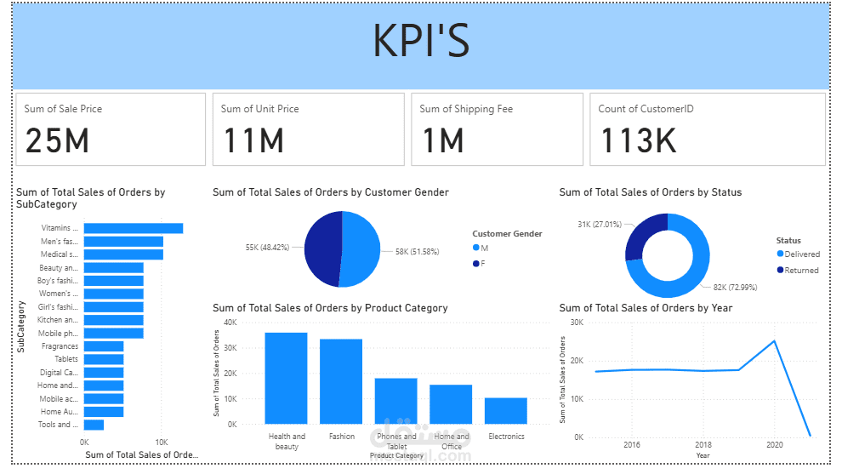Click the Phones and Tablet column
Image resolution: width=842 pixels, height=474 pixels.
(x=395, y=402)
